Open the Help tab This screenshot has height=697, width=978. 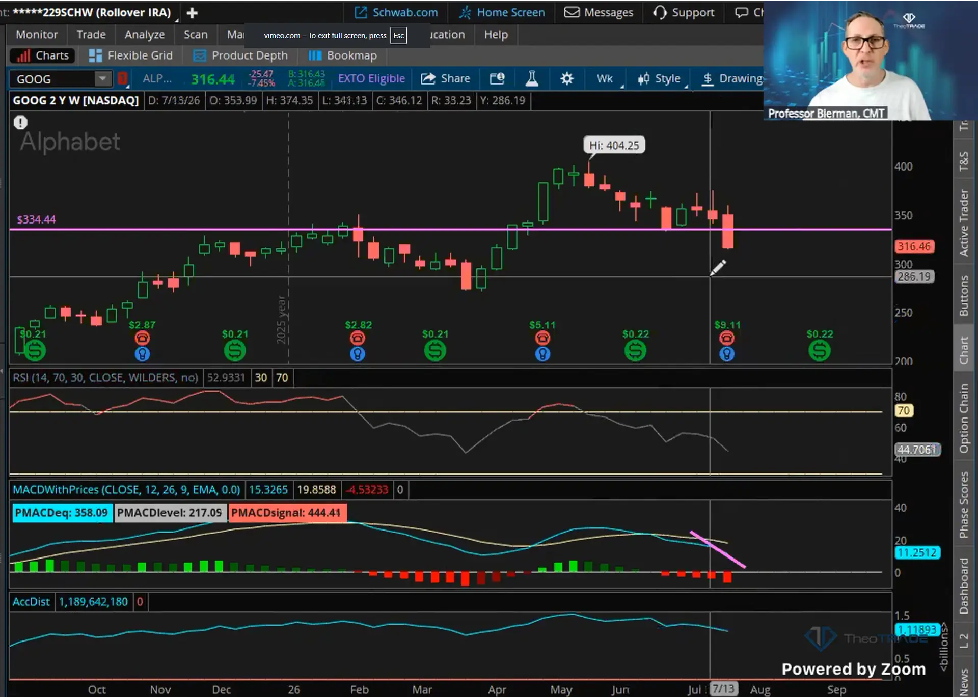click(x=496, y=35)
